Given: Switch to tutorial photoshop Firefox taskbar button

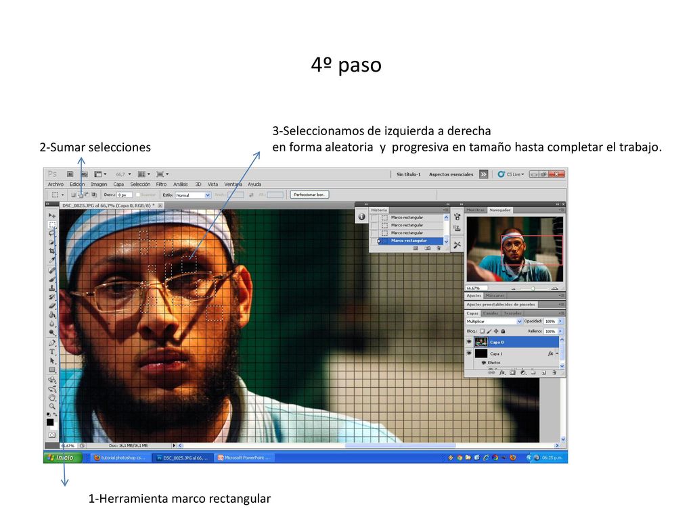Looking at the screenshot, I should coord(120,458).
